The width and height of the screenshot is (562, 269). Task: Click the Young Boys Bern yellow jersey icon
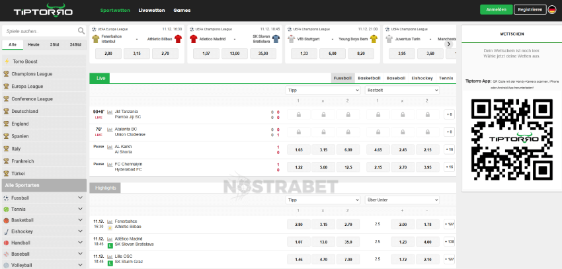374,39
